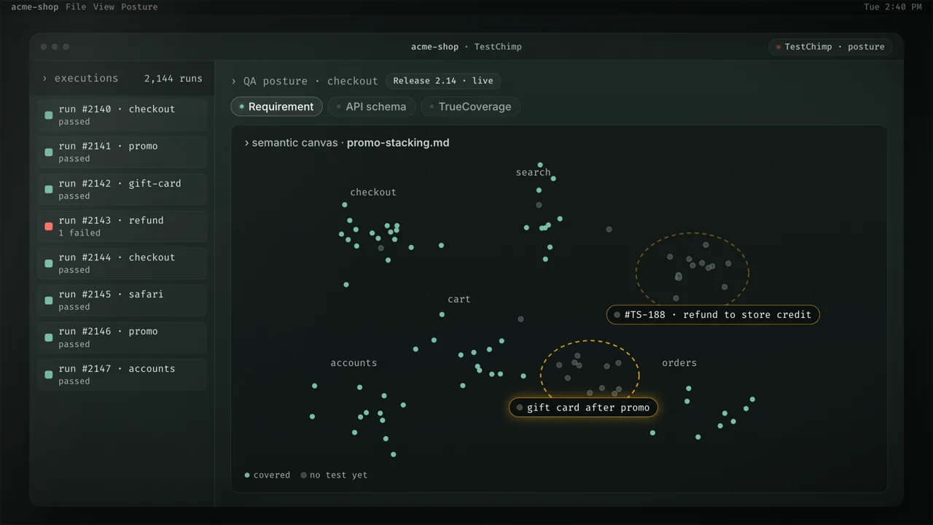Open run #2142 · gift-card
The image size is (933, 525).
tap(123, 190)
